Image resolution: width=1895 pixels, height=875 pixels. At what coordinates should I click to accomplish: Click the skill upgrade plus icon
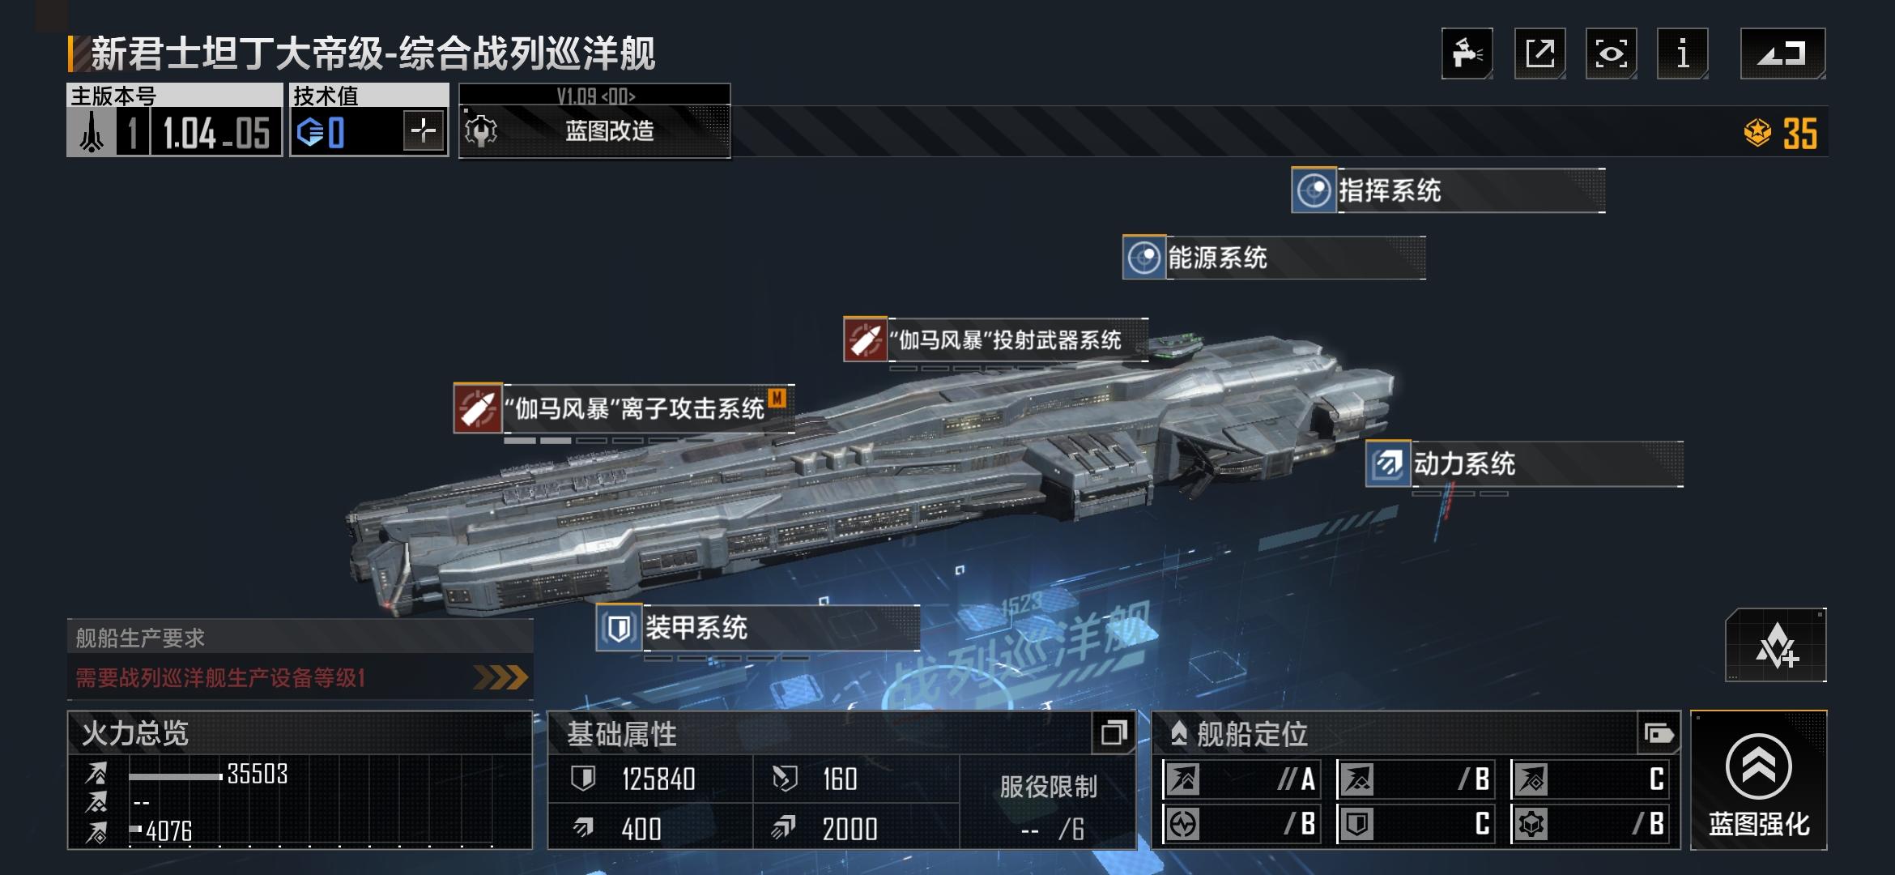[x=1776, y=646]
